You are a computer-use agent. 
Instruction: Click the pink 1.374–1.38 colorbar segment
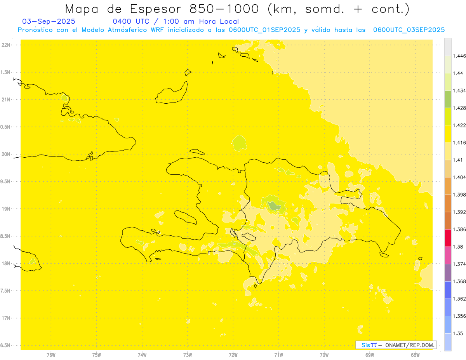tap(448, 255)
